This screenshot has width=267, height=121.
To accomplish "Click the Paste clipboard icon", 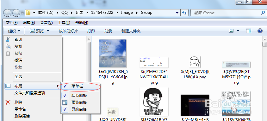I will [8, 53].
